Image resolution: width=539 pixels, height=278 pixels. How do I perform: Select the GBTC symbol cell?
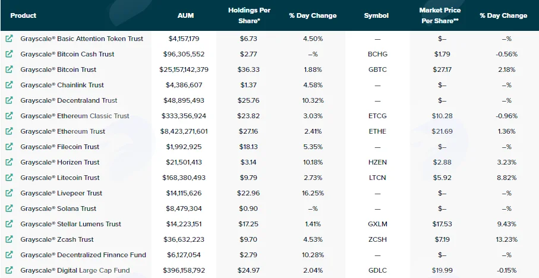click(x=377, y=69)
